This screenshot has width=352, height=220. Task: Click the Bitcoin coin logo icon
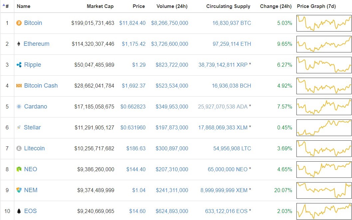[19, 23]
